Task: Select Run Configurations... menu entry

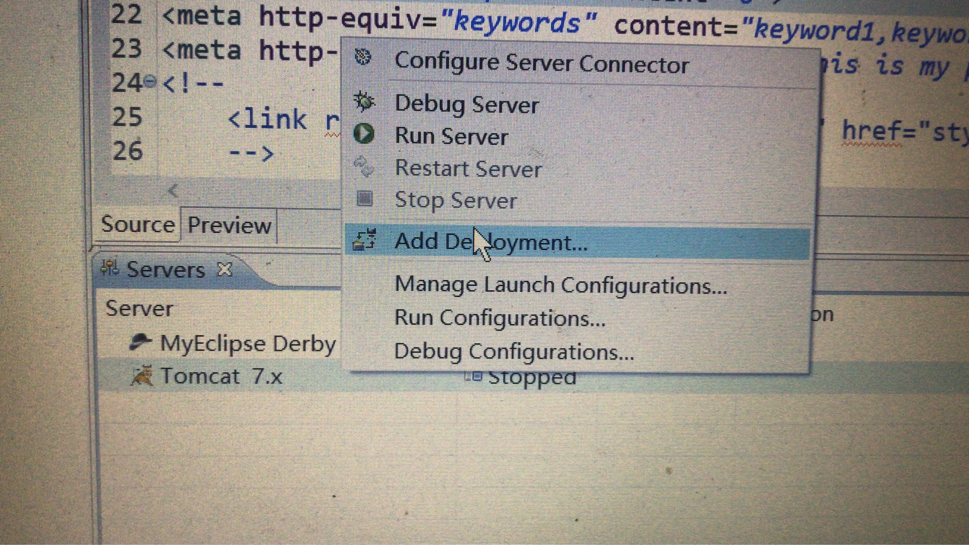Action: [499, 318]
